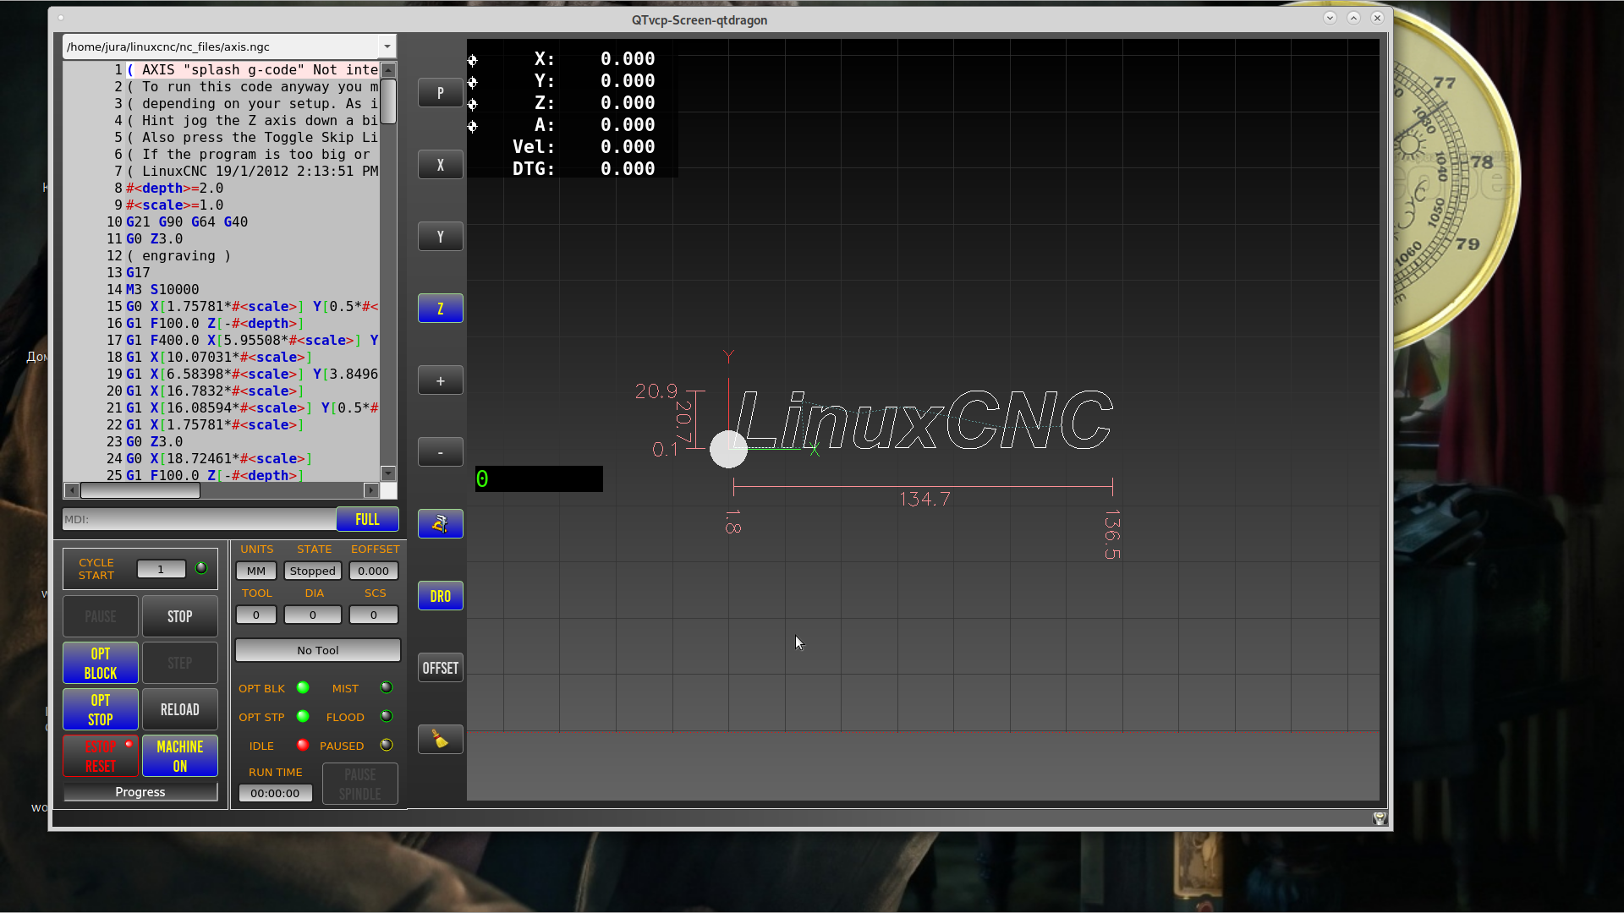Switch preview to X view
Image resolution: width=1624 pixels, height=913 pixels.
(440, 165)
